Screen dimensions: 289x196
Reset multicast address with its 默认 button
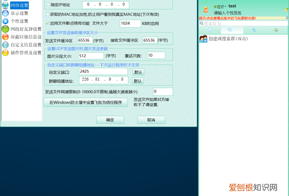(138, 81)
